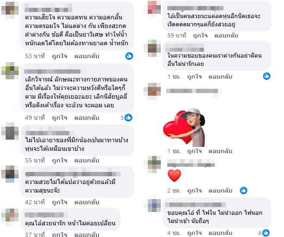Like the 53 นาที comment via ถูกใจ

[x=59, y=56]
